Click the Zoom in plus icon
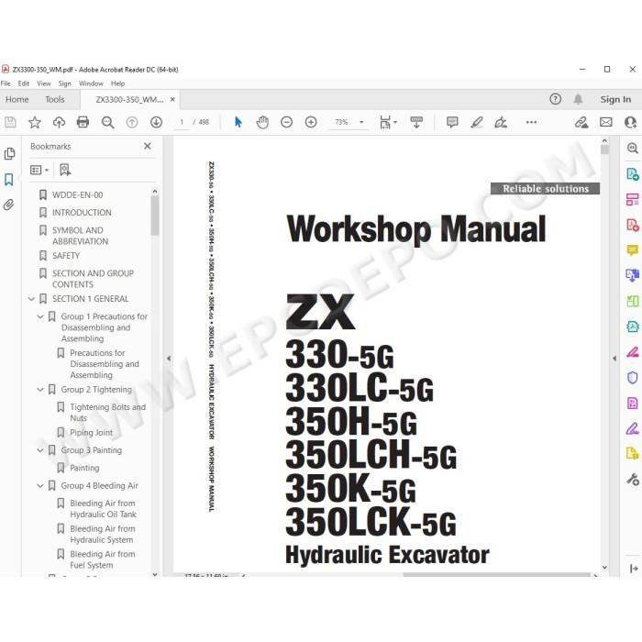Screen dimensions: 642x642 tap(311, 122)
